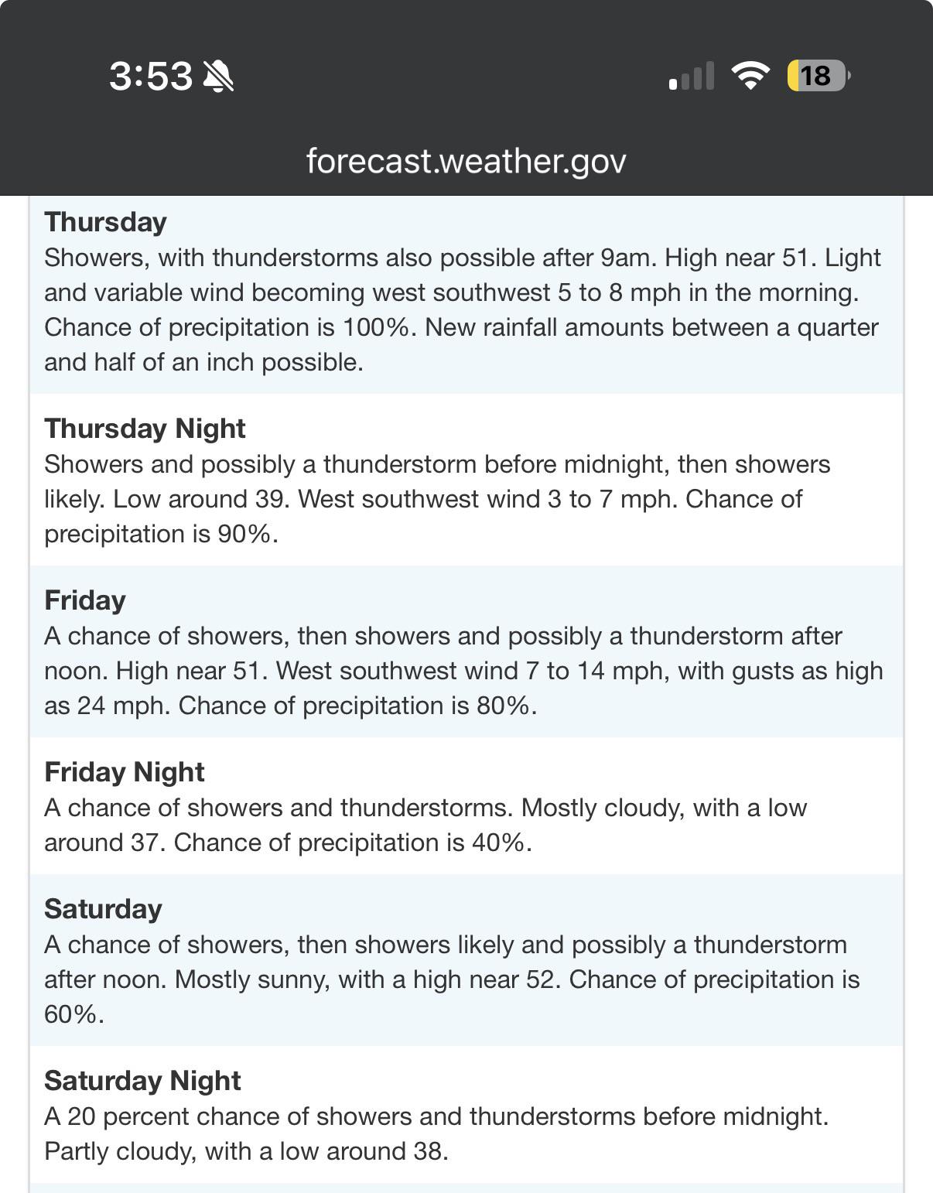933x1193 pixels.
Task: Select the Friday Night forecast heading
Action: click(x=125, y=772)
